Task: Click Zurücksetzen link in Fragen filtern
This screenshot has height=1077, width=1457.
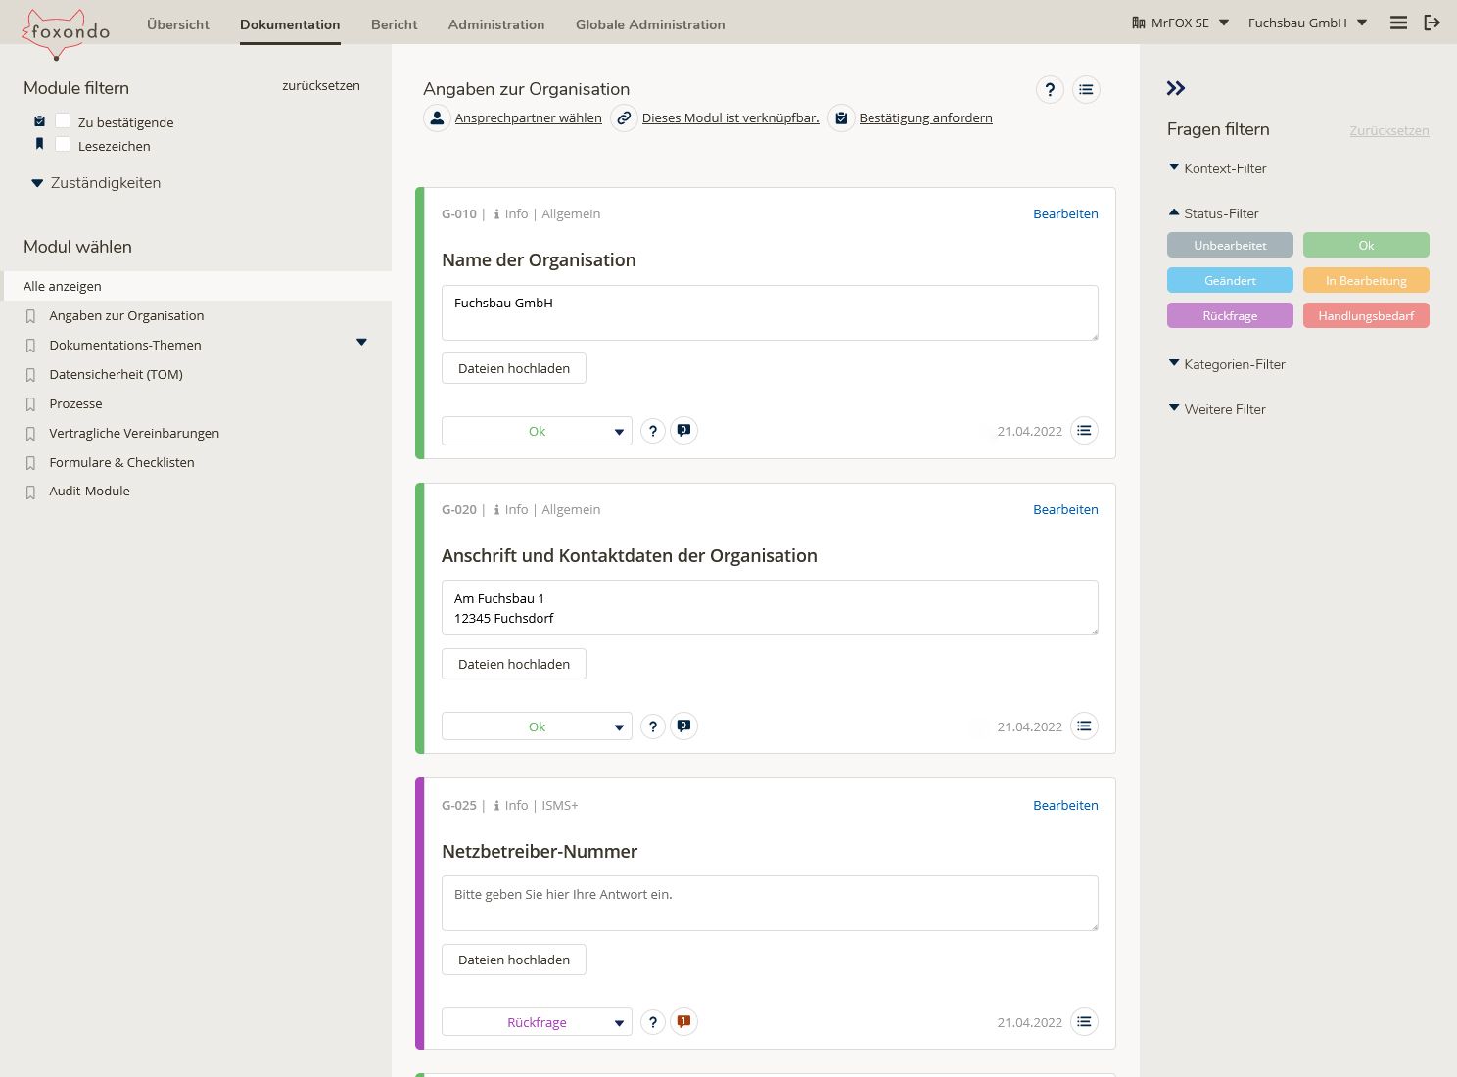Action: 1389,130
